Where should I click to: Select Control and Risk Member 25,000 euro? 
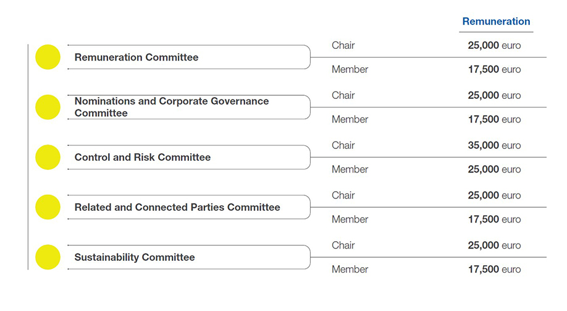pyautogui.click(x=494, y=169)
